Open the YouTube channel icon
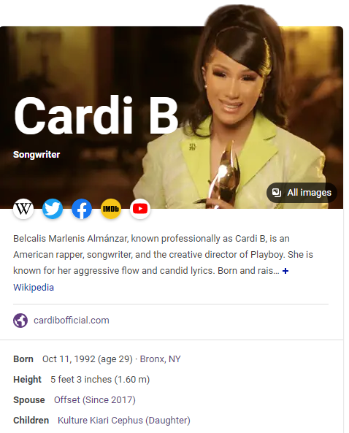Viewport: 349px width, 433px height. tap(140, 209)
